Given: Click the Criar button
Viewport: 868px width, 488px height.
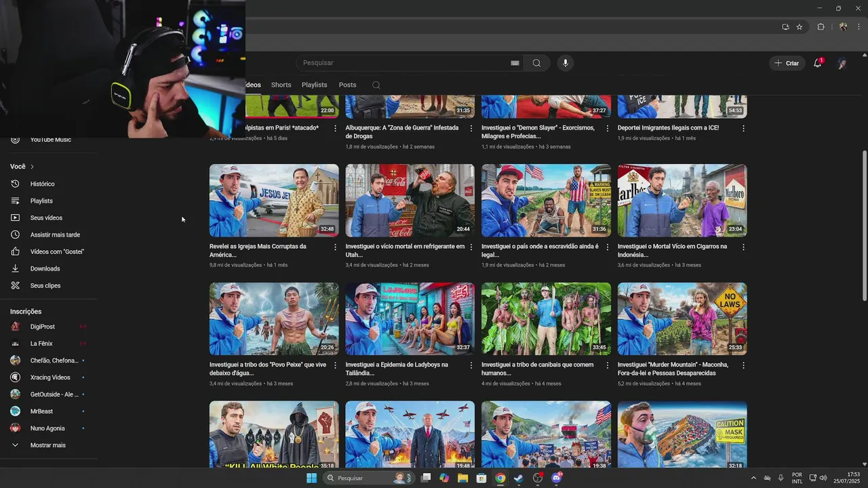Looking at the screenshot, I should tap(787, 63).
